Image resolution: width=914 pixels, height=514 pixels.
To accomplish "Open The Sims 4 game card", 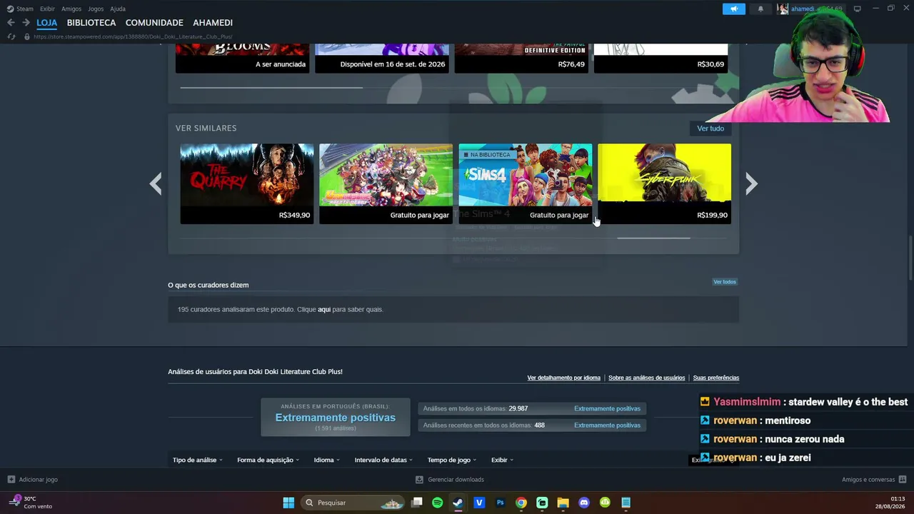I will point(526,183).
